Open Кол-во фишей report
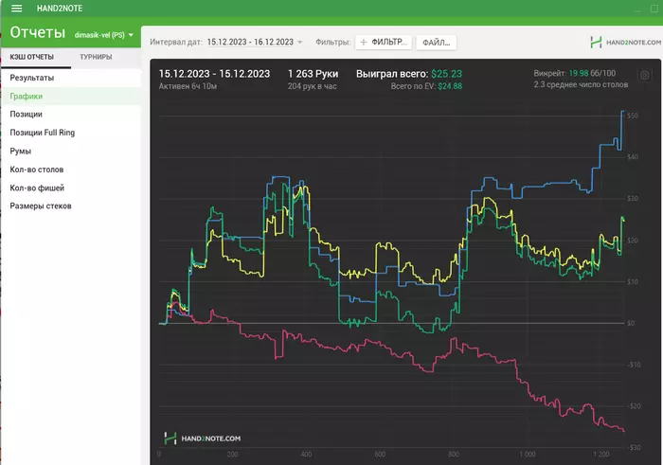Viewport: 663px width, 465px height. 71,188
